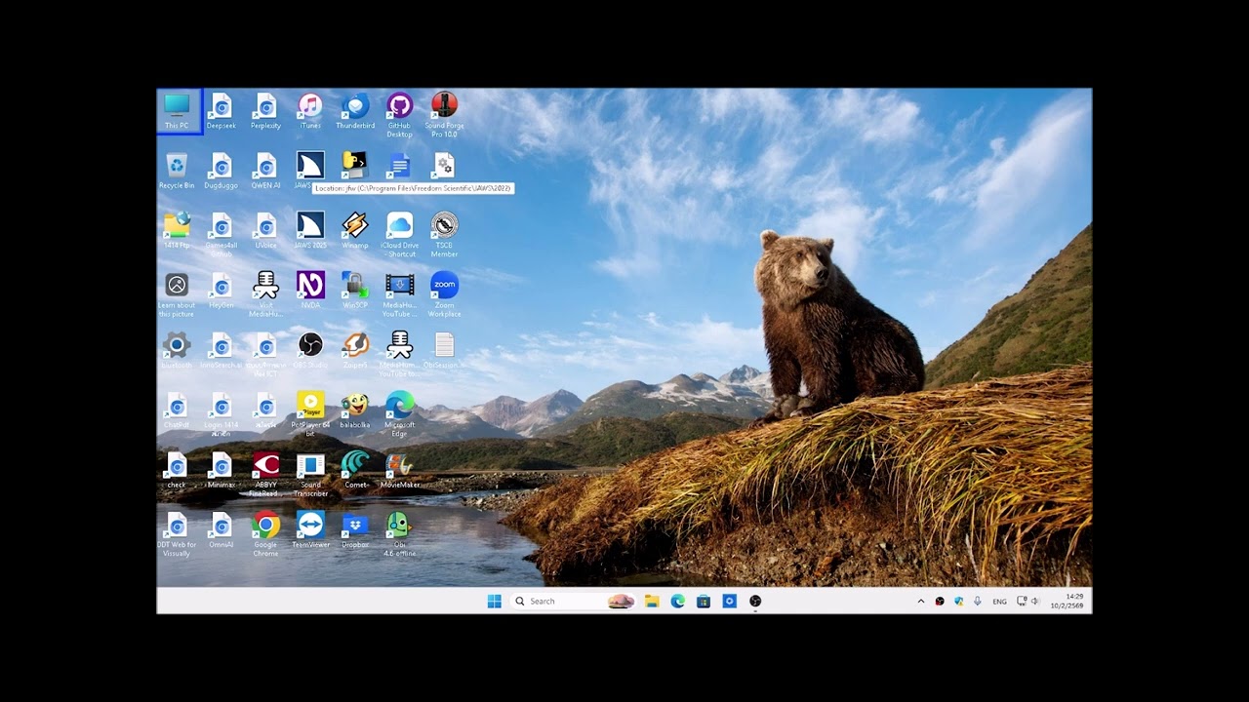
Task: Open Microsoft Store from the taskbar
Action: tap(704, 602)
